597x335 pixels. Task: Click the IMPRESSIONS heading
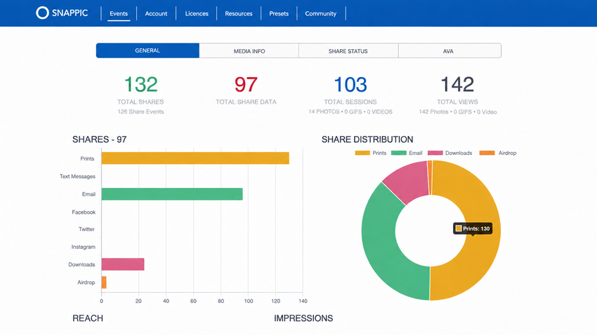click(x=303, y=318)
